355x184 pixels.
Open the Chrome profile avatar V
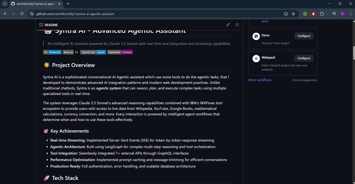(x=343, y=14)
